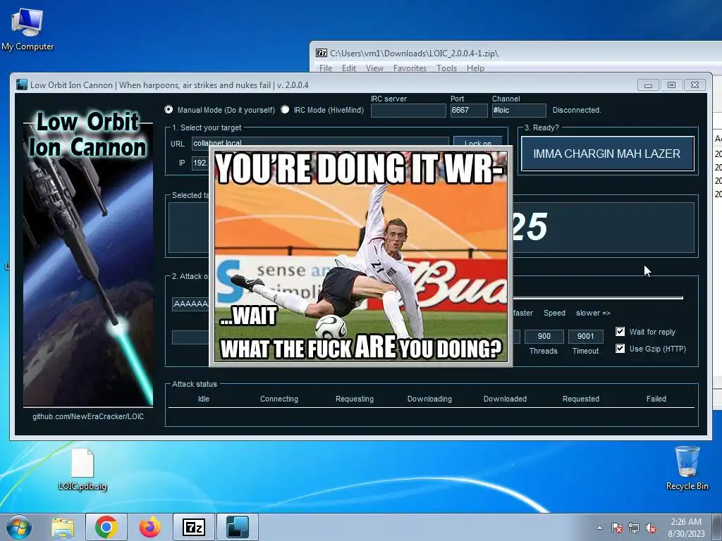Open Action Center flag tray icon
Viewport: 722px width, 541px height.
point(617,528)
